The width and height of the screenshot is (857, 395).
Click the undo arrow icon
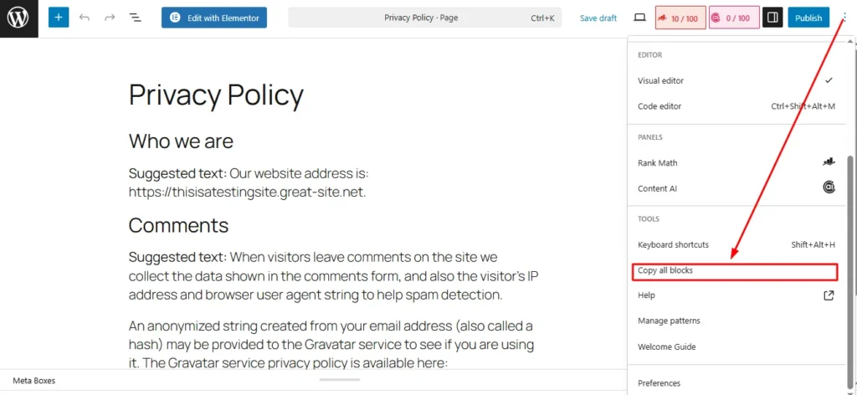click(85, 18)
